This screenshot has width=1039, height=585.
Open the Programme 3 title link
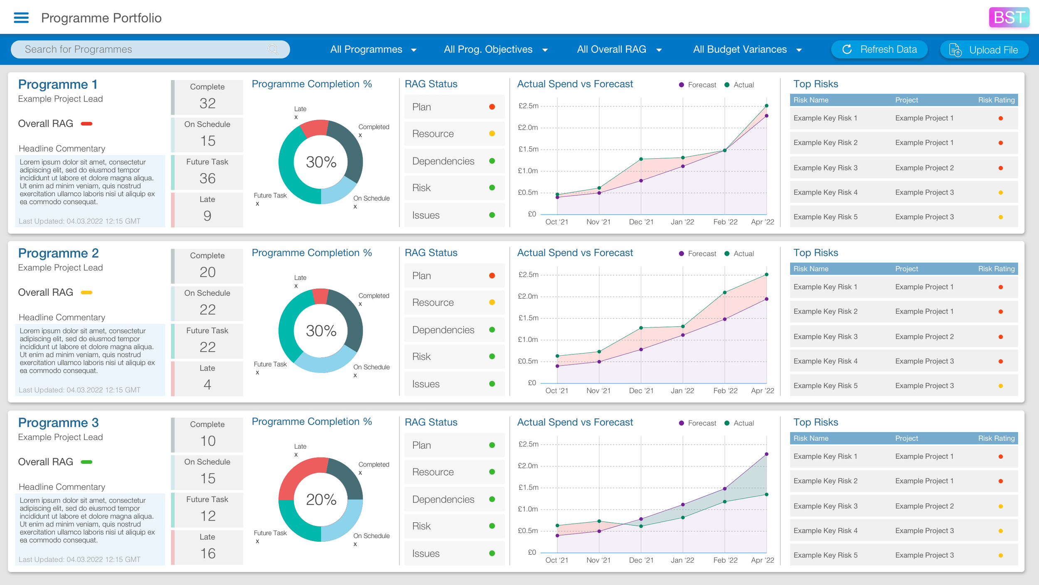coord(58,423)
